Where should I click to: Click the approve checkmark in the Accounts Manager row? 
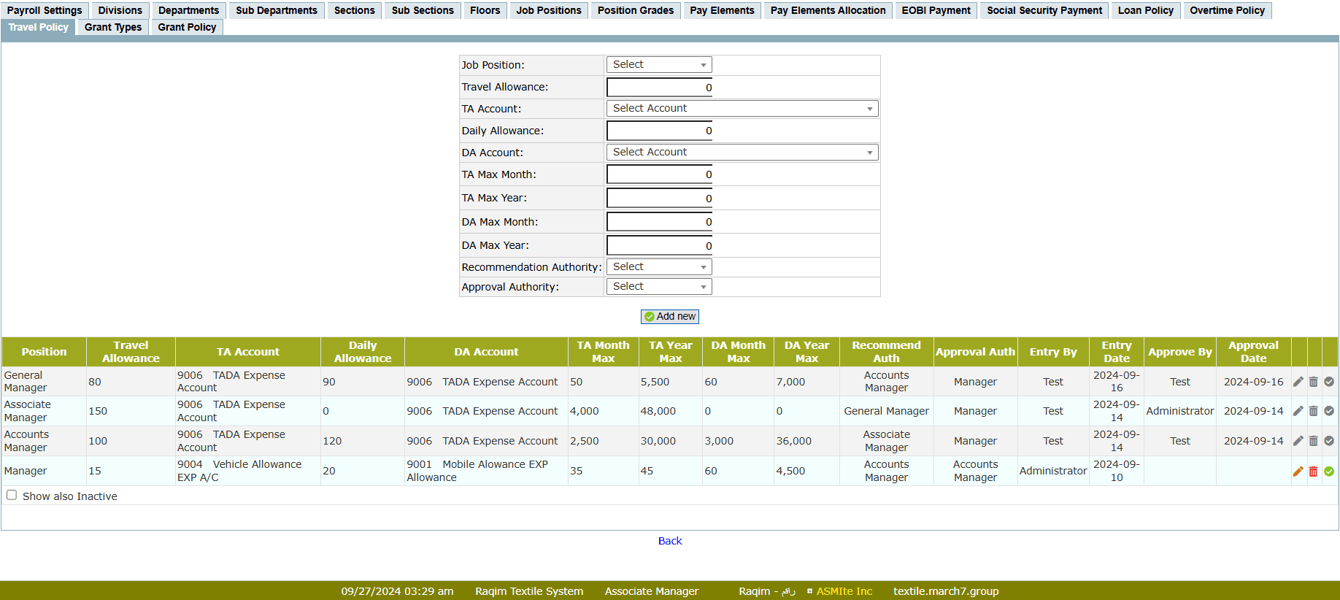pyautogui.click(x=1329, y=441)
